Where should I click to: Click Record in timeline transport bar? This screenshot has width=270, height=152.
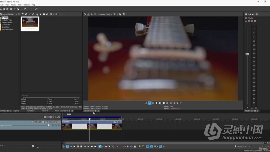click(x=64, y=146)
